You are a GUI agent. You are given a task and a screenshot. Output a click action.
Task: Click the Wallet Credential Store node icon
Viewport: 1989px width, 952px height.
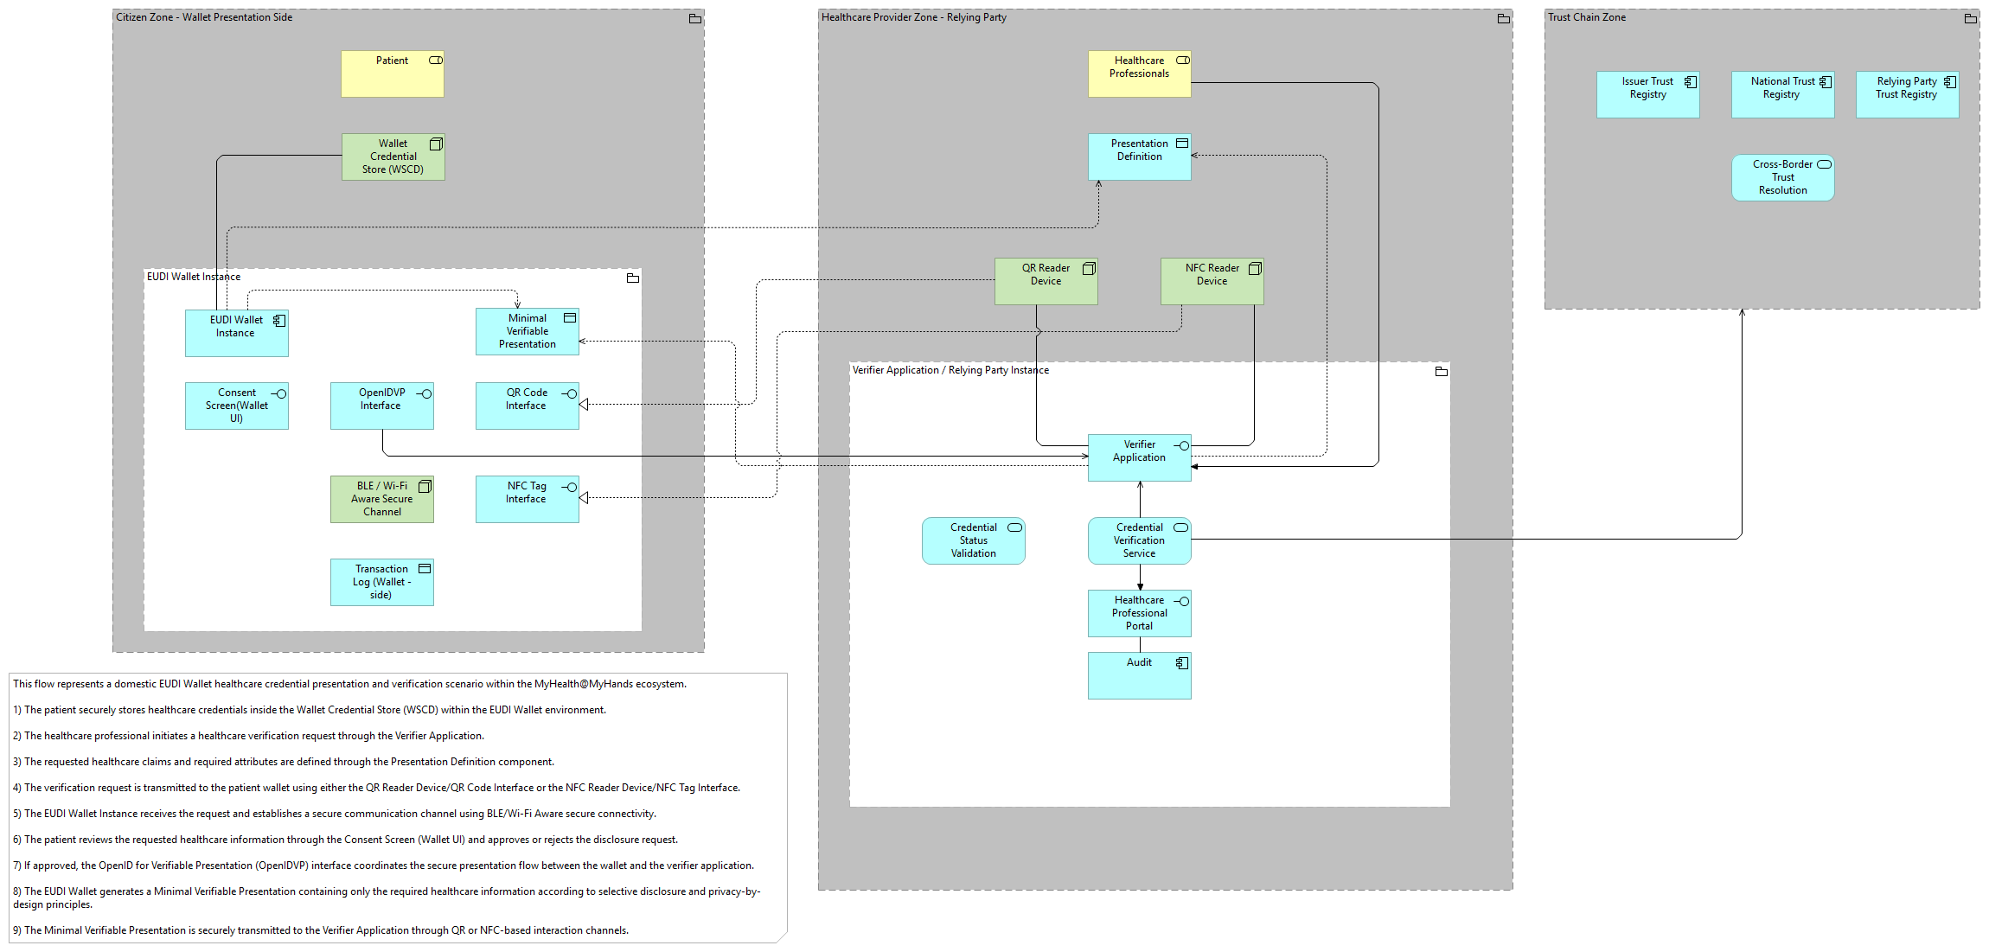coord(436,144)
